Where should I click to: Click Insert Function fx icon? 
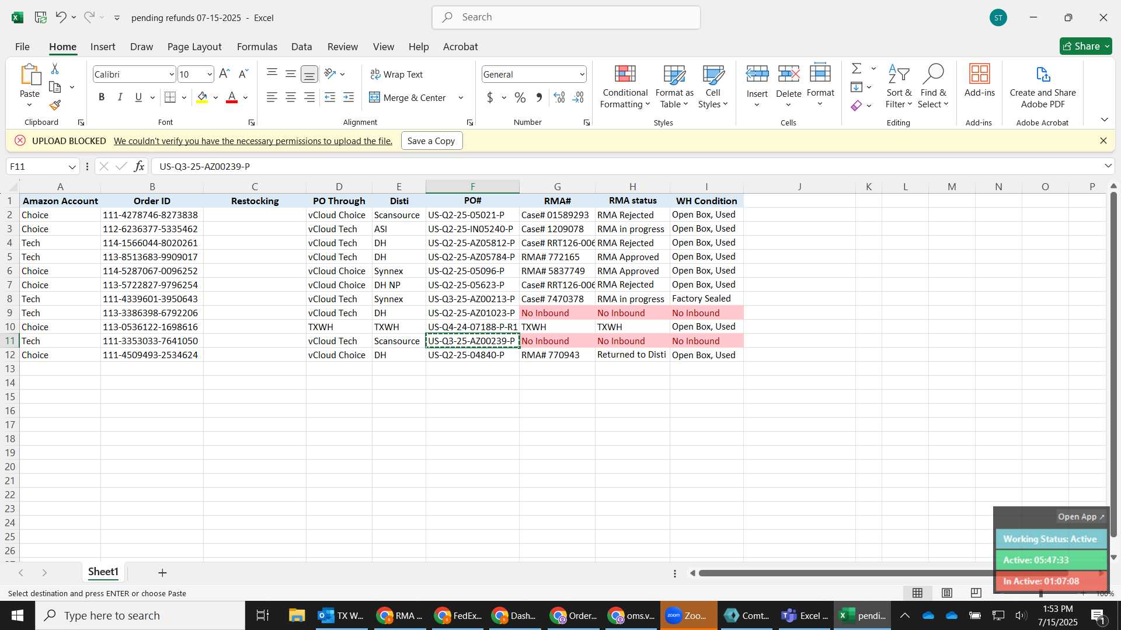pyautogui.click(x=139, y=166)
